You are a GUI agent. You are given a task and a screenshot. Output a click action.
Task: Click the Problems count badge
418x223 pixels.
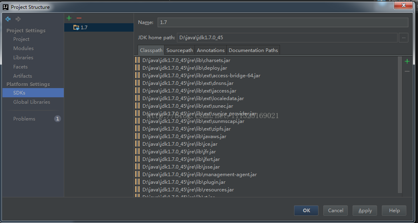click(x=58, y=119)
